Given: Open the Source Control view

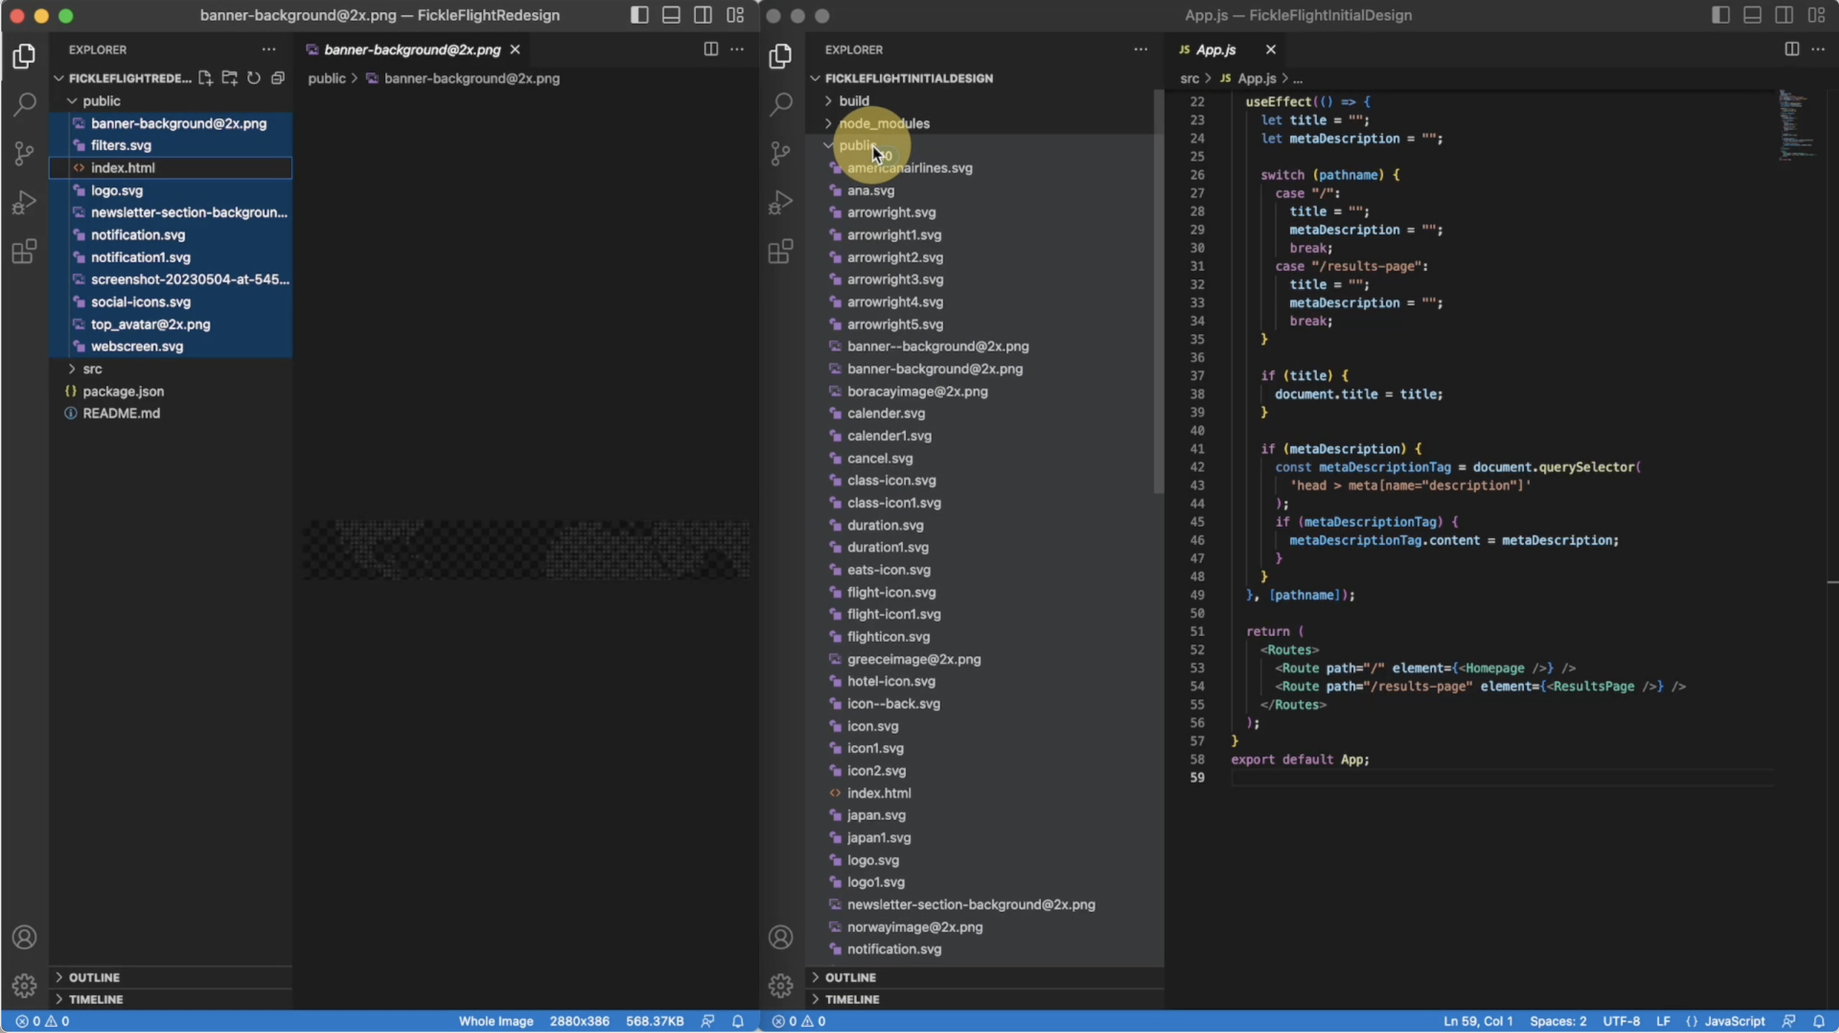Looking at the screenshot, I should tap(25, 154).
